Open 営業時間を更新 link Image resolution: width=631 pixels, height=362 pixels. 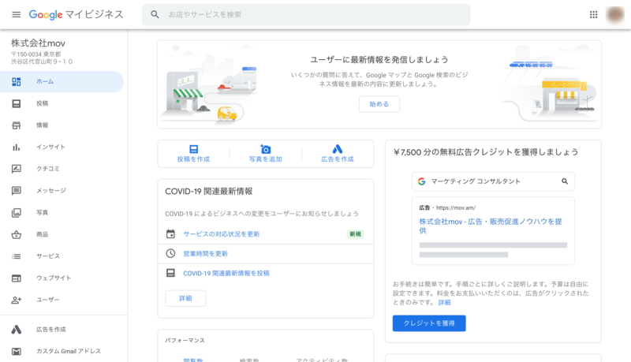(x=206, y=254)
